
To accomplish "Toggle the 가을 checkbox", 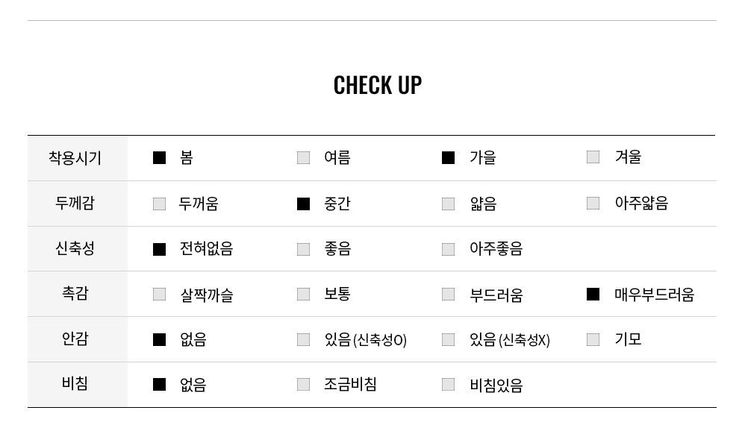I will pos(448,157).
